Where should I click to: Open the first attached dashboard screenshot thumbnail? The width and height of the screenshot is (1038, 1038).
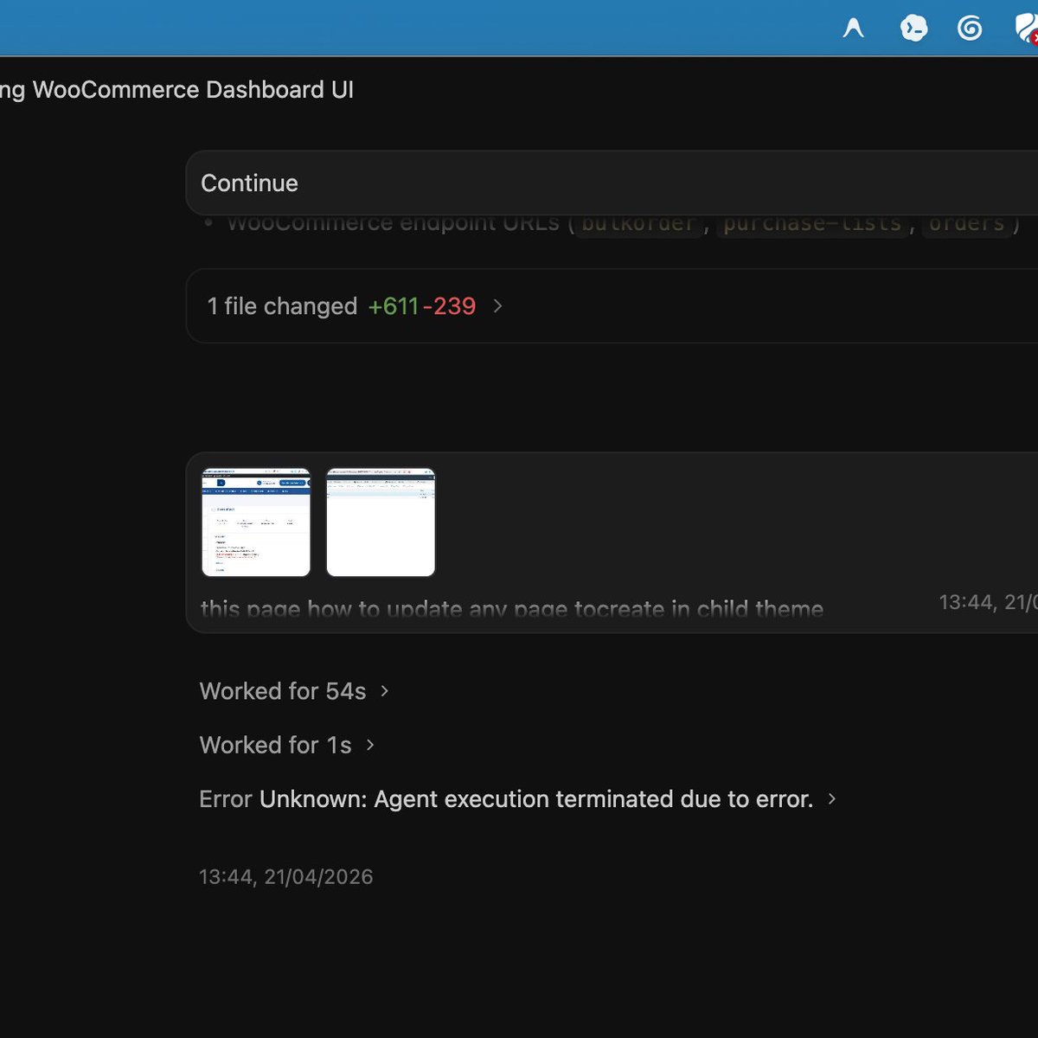[256, 522]
